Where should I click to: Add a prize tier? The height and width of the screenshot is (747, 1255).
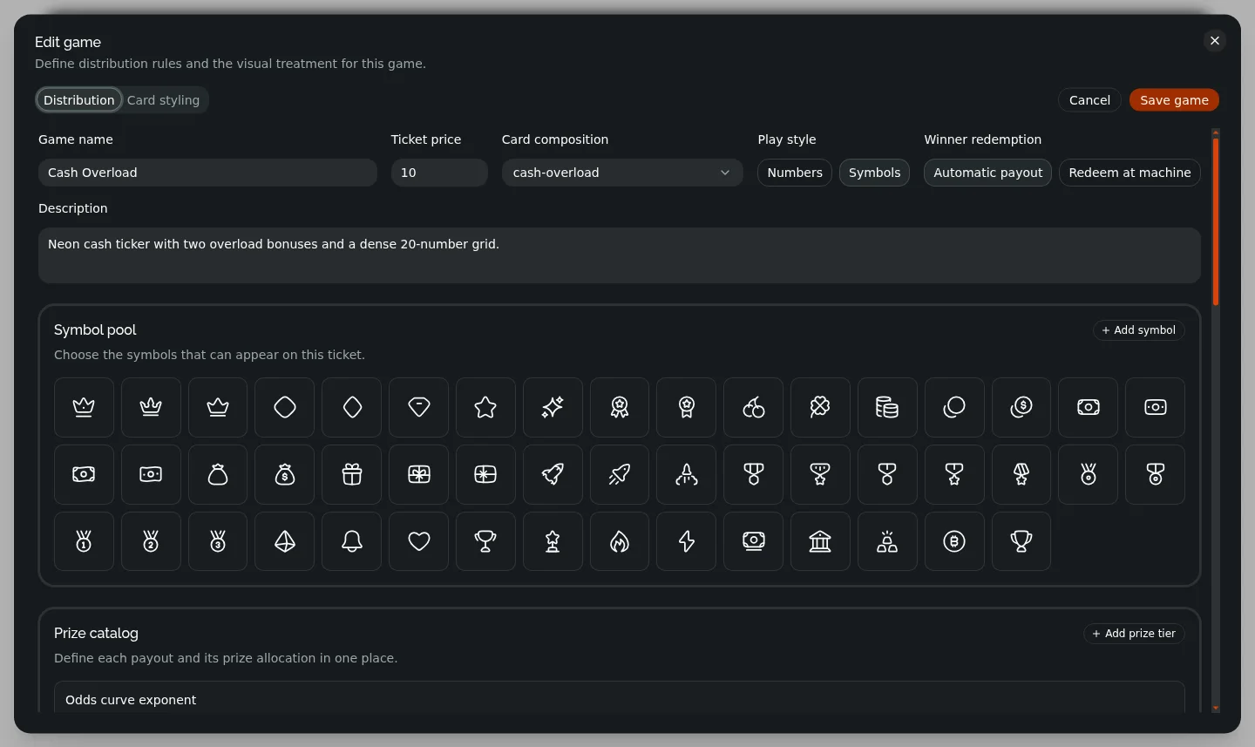pos(1134,634)
